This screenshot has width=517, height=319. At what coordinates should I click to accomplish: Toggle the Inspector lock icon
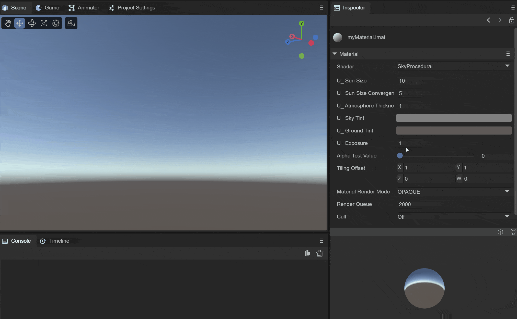click(511, 20)
